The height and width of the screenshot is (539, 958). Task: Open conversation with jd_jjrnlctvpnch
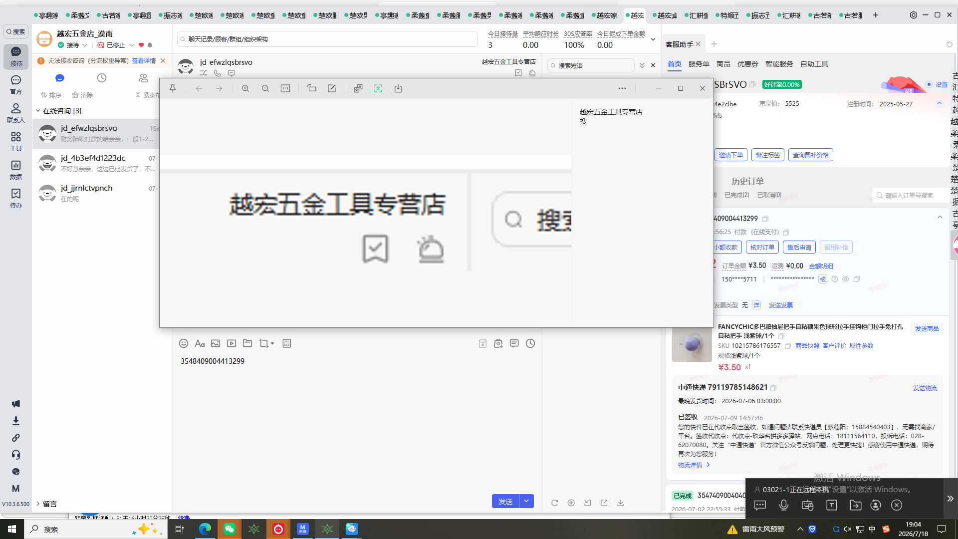pyautogui.click(x=96, y=193)
